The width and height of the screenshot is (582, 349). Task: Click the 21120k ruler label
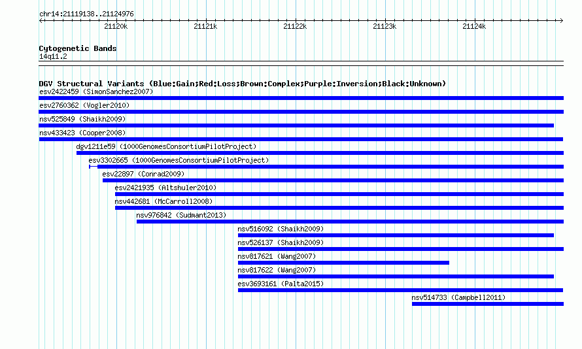[x=116, y=26]
